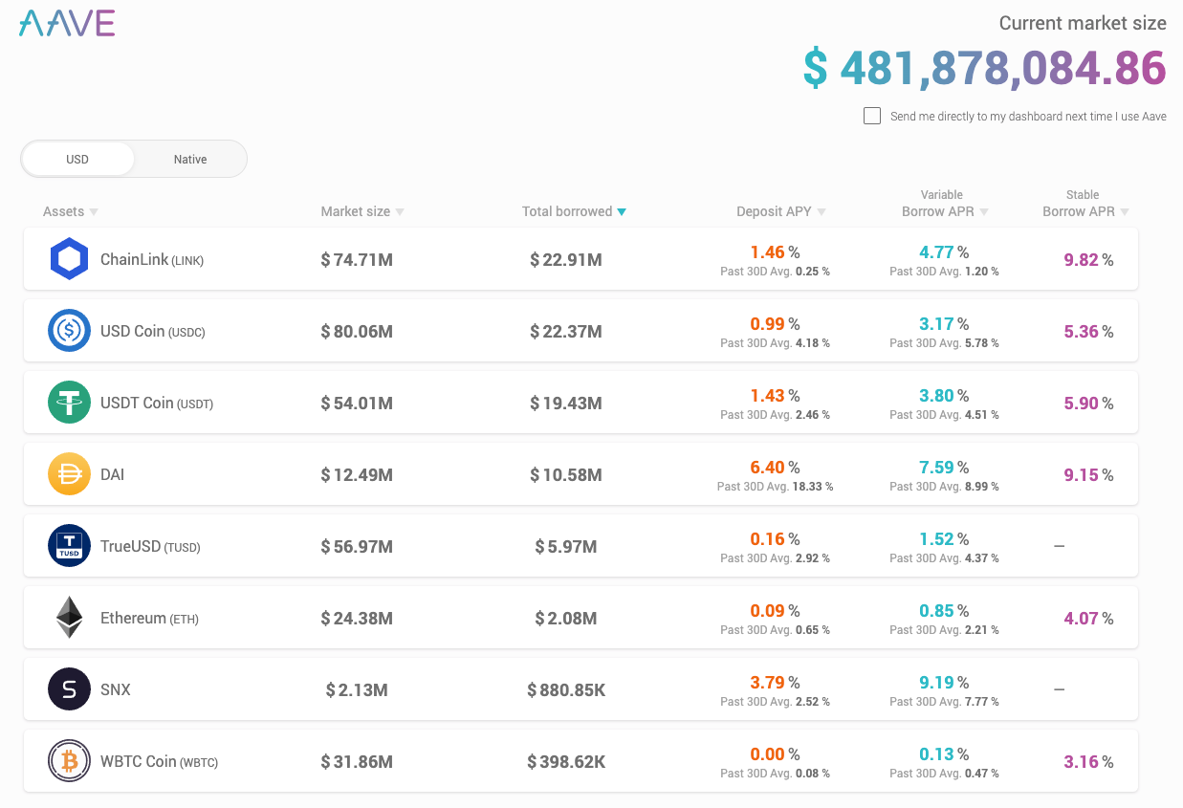Click USDC variable borrow APR 3.17 %
This screenshot has height=808, width=1183.
coord(944,324)
